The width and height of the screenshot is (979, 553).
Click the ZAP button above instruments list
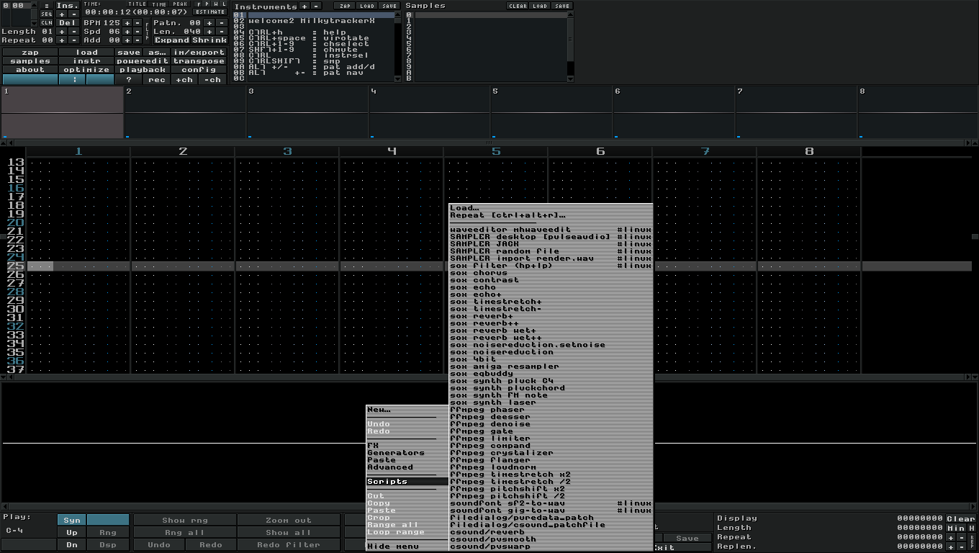346,6
